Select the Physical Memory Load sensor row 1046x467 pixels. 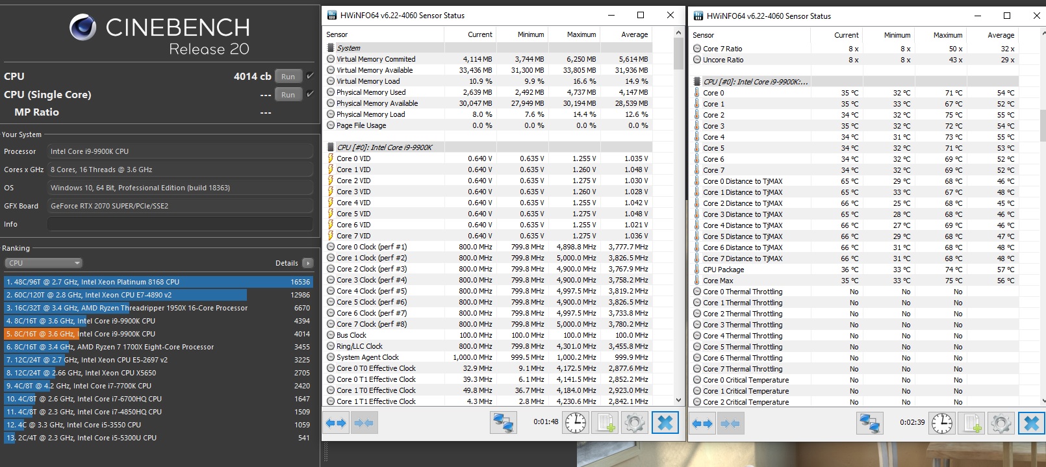(487, 114)
